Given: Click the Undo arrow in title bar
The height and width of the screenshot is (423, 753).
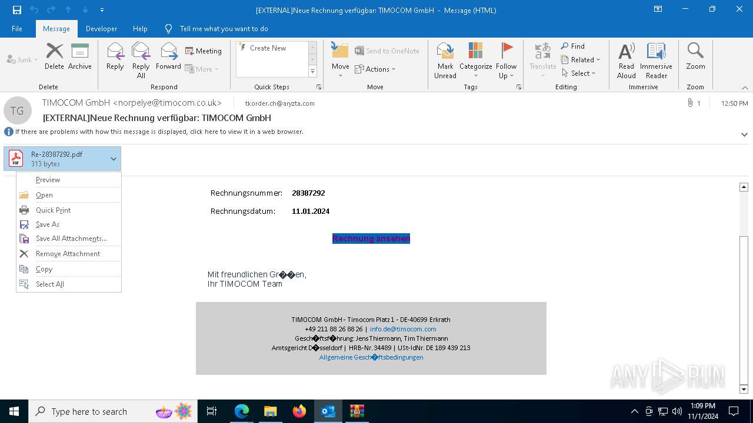Looking at the screenshot, I should 34,10.
